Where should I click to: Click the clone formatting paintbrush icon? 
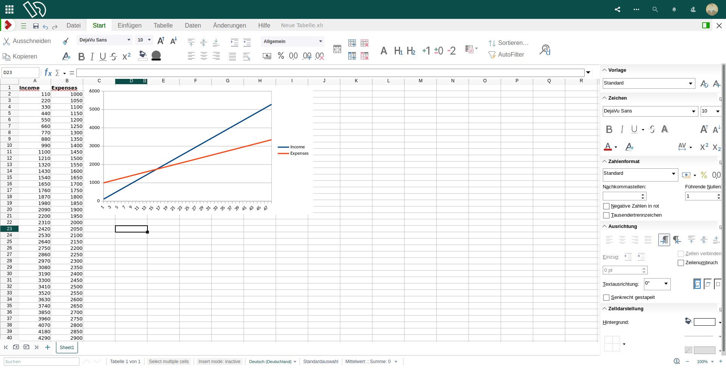[66, 41]
